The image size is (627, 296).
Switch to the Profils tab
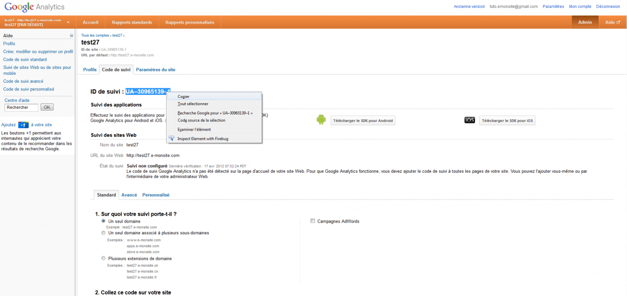click(90, 70)
